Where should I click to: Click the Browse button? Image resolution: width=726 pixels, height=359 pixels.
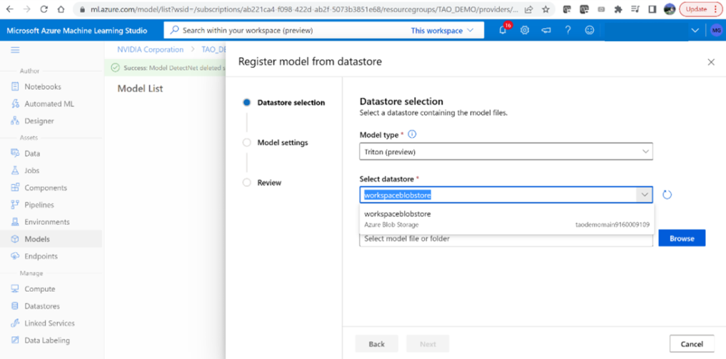tap(682, 238)
